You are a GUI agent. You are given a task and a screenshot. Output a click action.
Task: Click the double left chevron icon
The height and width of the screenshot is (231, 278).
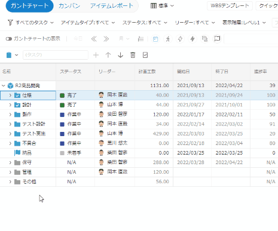pos(94,39)
